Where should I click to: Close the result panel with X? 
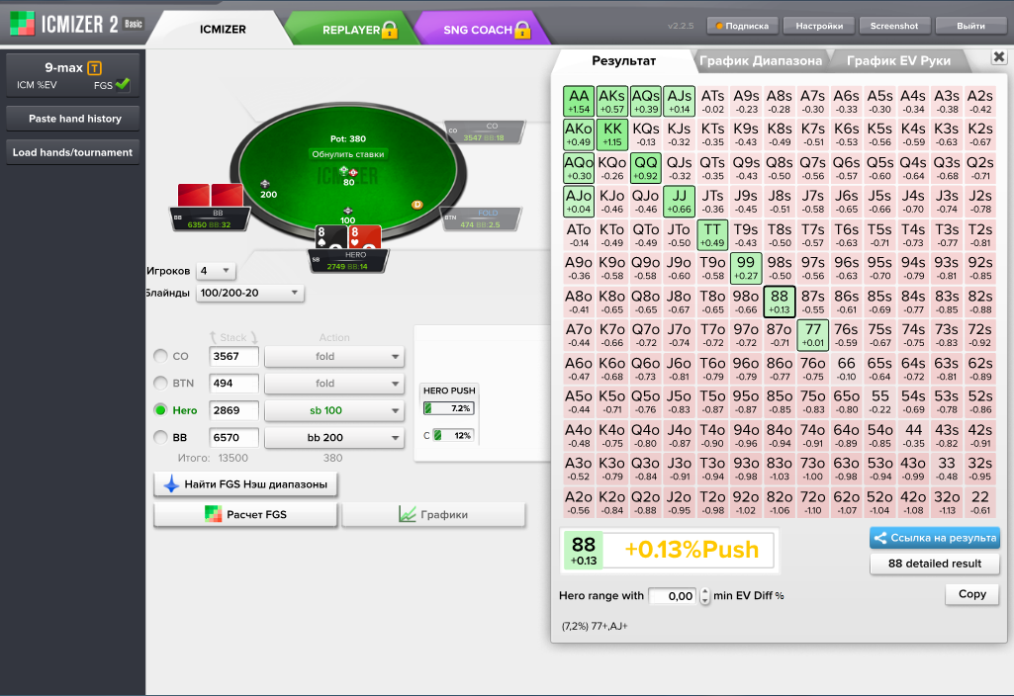tap(998, 57)
